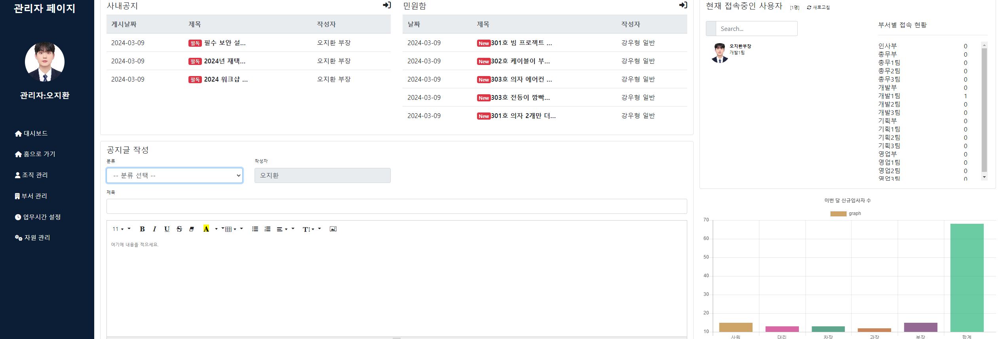Screen dimensions: 1000x339
Task: Click the insert picture icon
Action: point(333,229)
